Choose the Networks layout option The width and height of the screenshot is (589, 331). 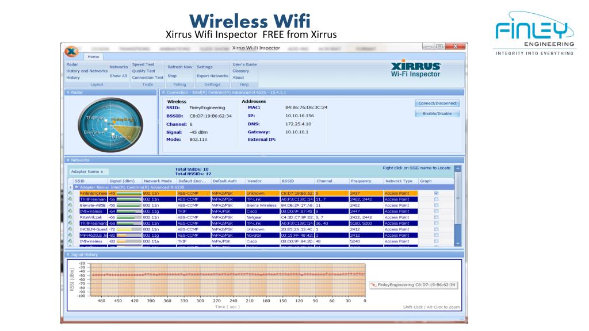pyautogui.click(x=118, y=67)
